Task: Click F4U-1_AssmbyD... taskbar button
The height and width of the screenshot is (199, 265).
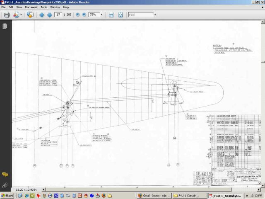Action: [x=225, y=196]
